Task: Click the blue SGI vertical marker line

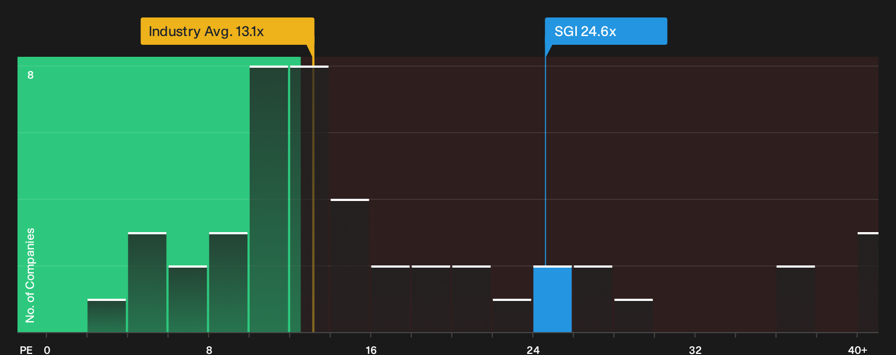Action: coord(545,161)
